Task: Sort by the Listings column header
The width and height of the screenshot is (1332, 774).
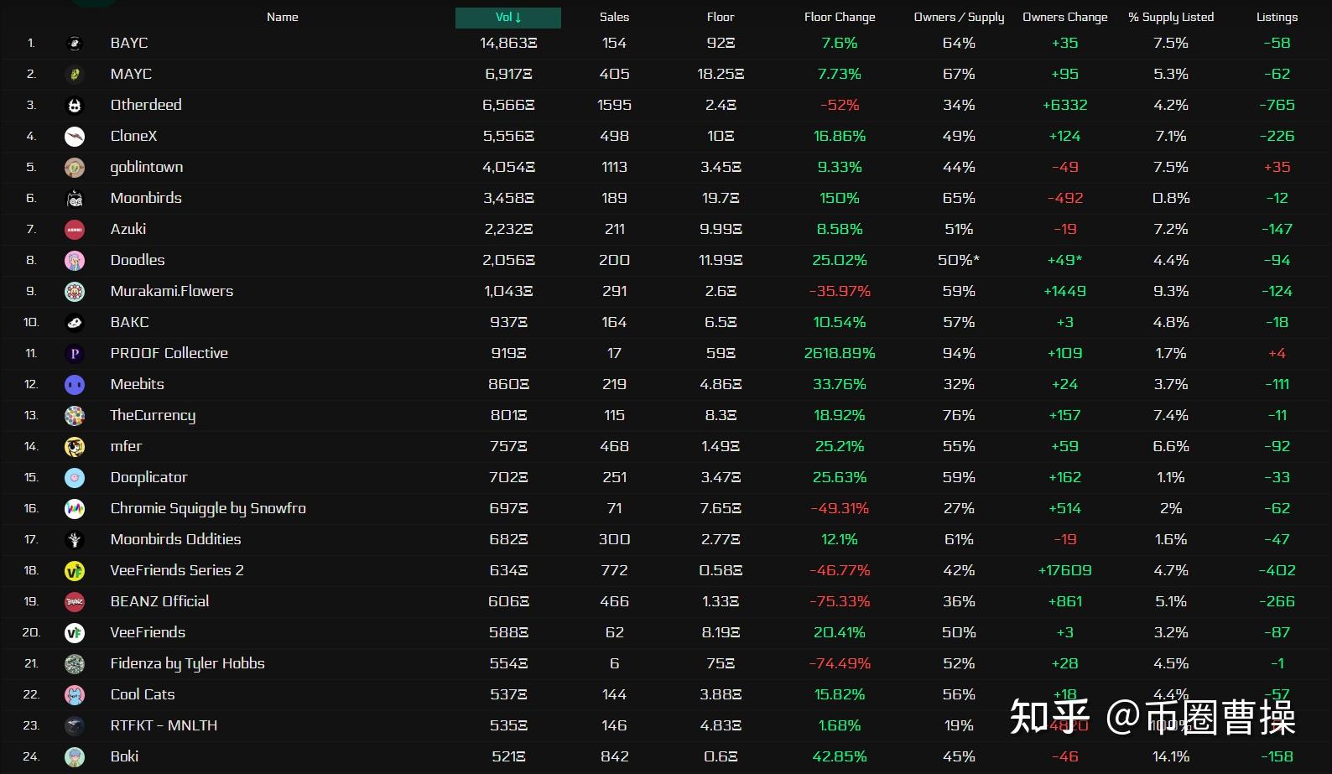Action: click(1277, 18)
